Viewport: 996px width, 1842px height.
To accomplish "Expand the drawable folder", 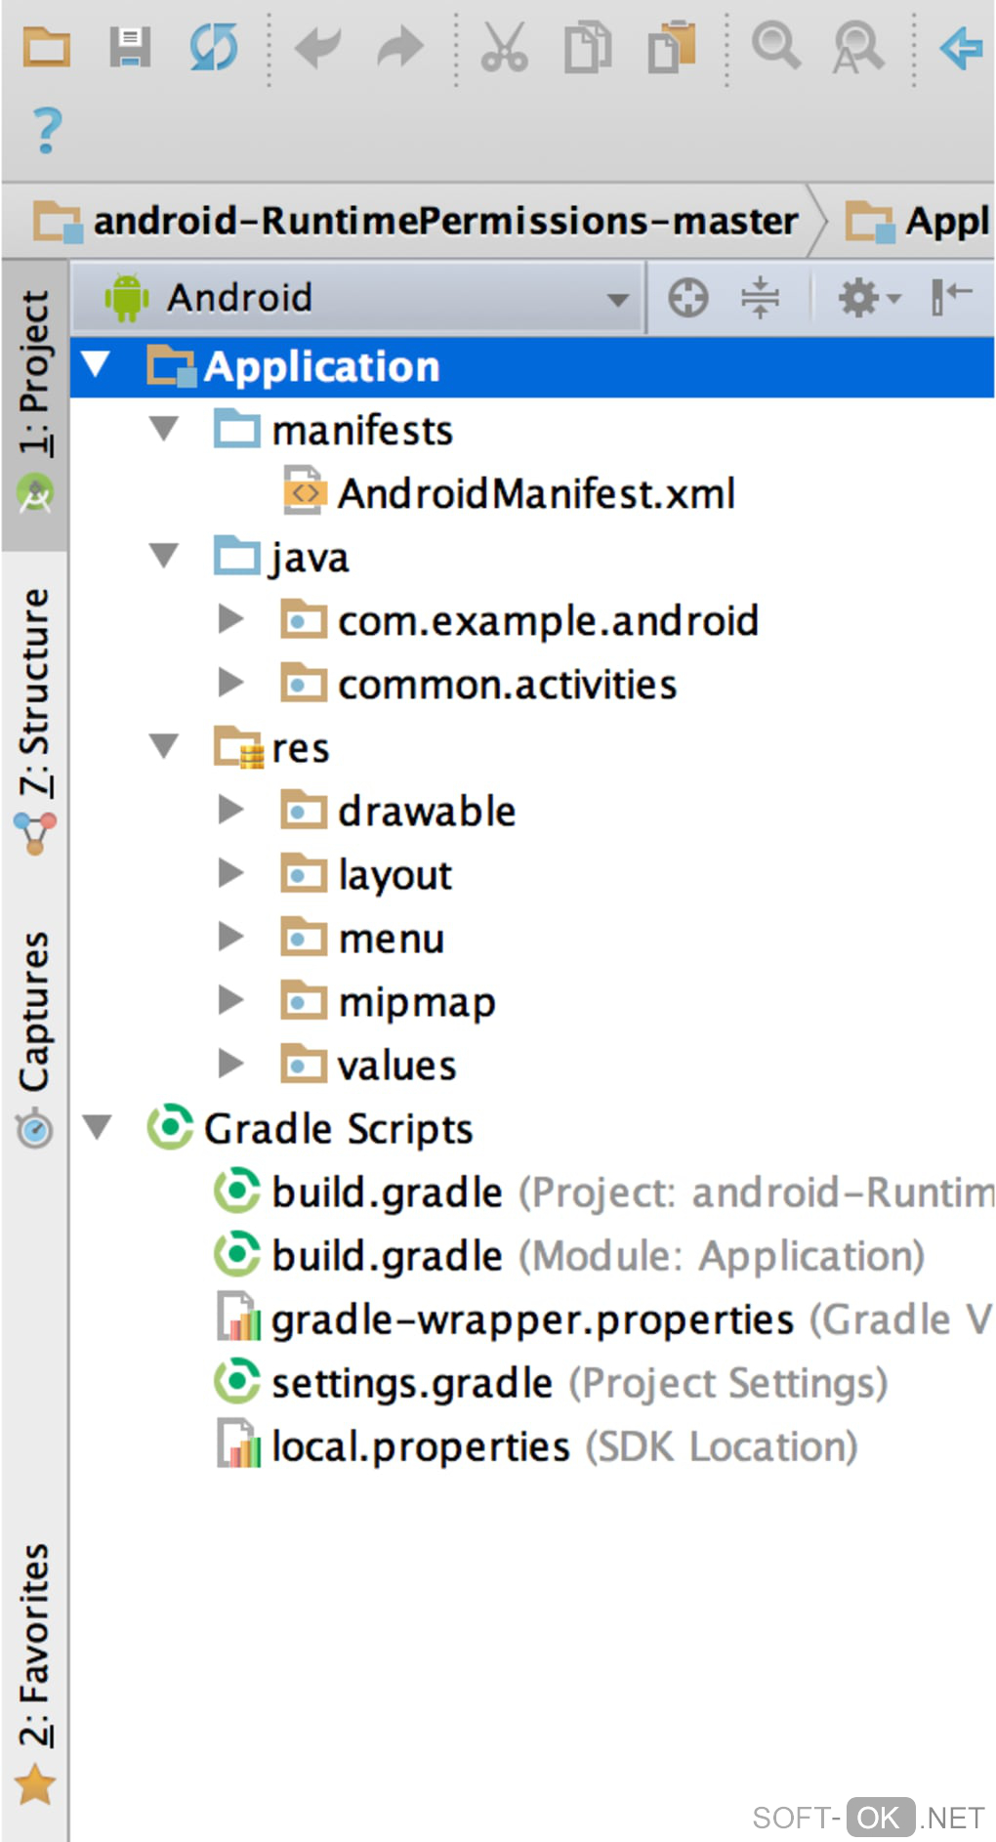I will tap(230, 809).
